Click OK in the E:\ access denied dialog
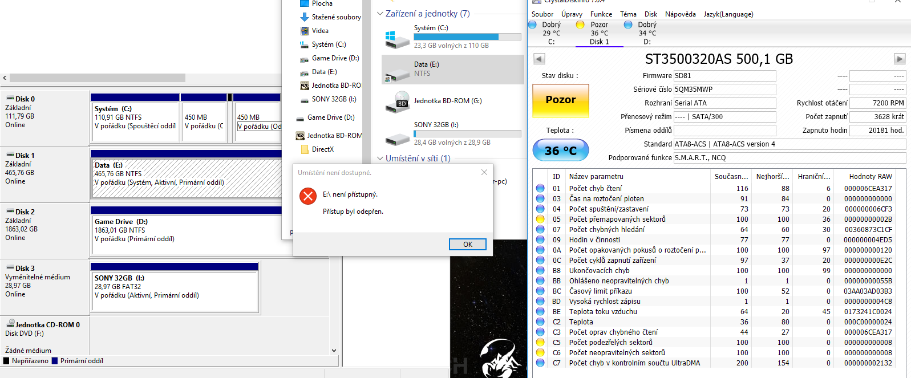This screenshot has height=378, width=911. (468, 245)
